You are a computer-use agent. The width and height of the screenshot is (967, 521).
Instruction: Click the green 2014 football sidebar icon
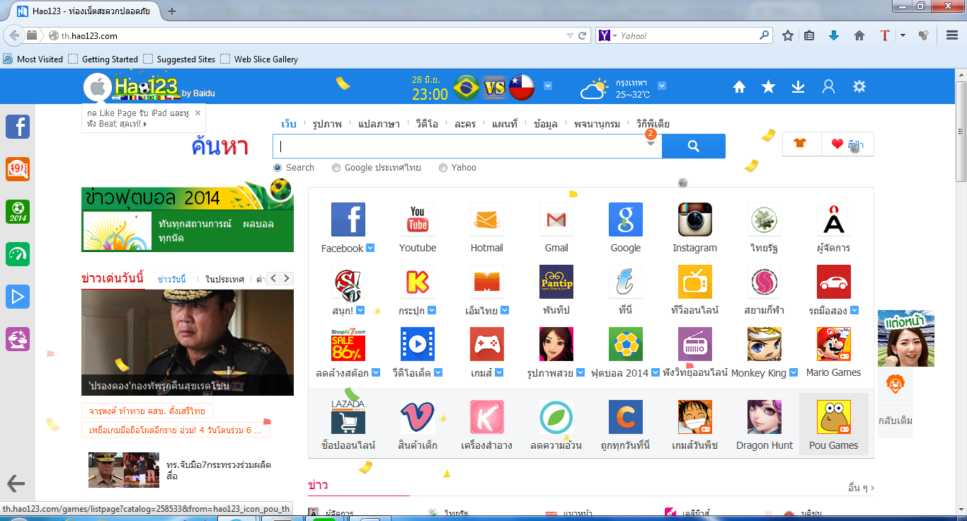[x=18, y=212]
